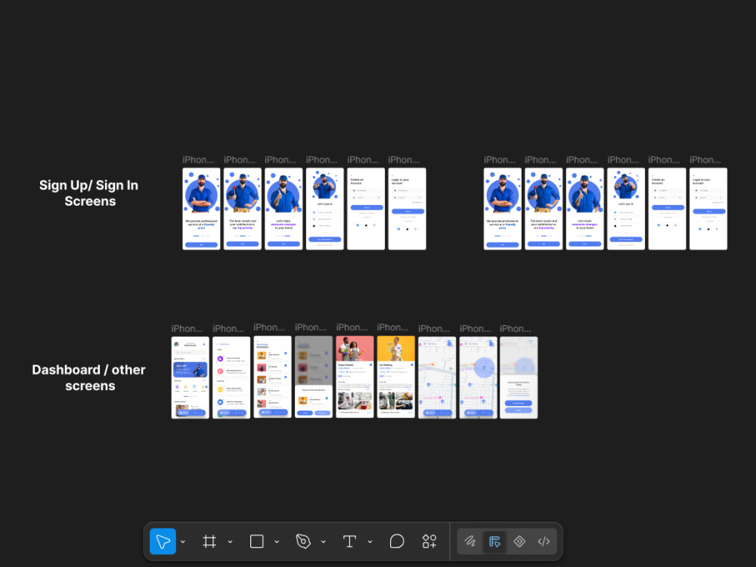756x567 pixels.
Task: Select the dashboard home screen frame
Action: [191, 377]
